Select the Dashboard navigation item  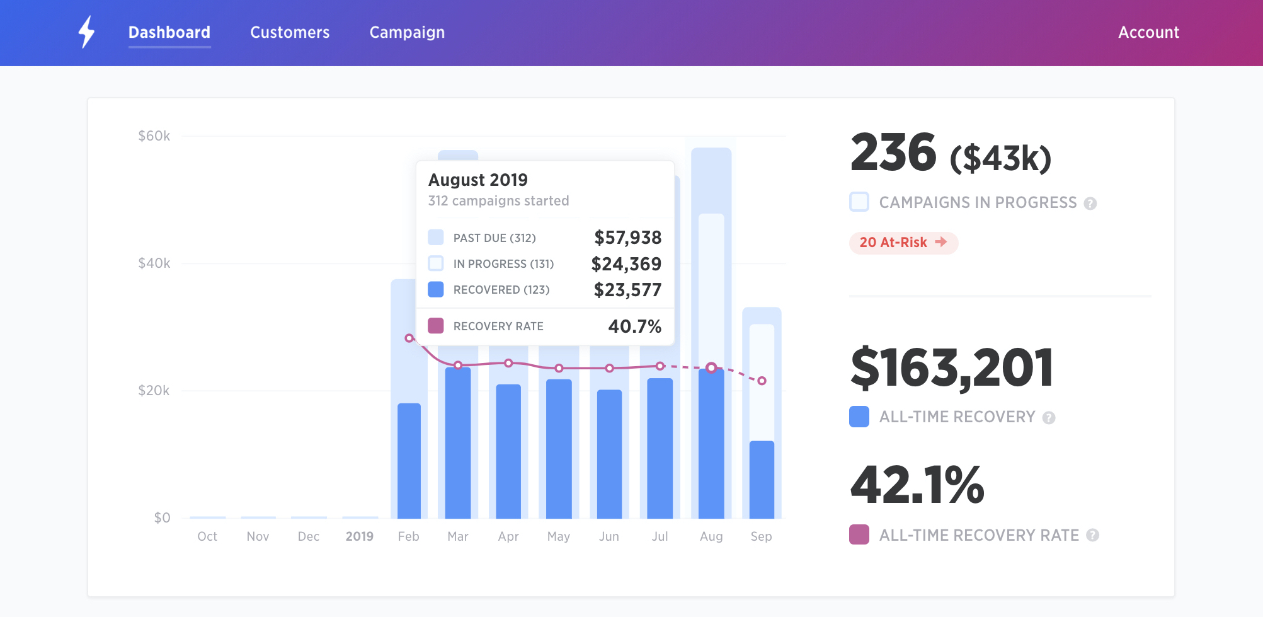[x=169, y=32]
